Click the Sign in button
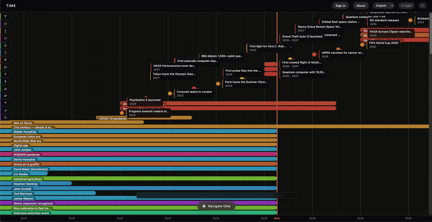Viewport: 432px width, 222px height. 340,6
